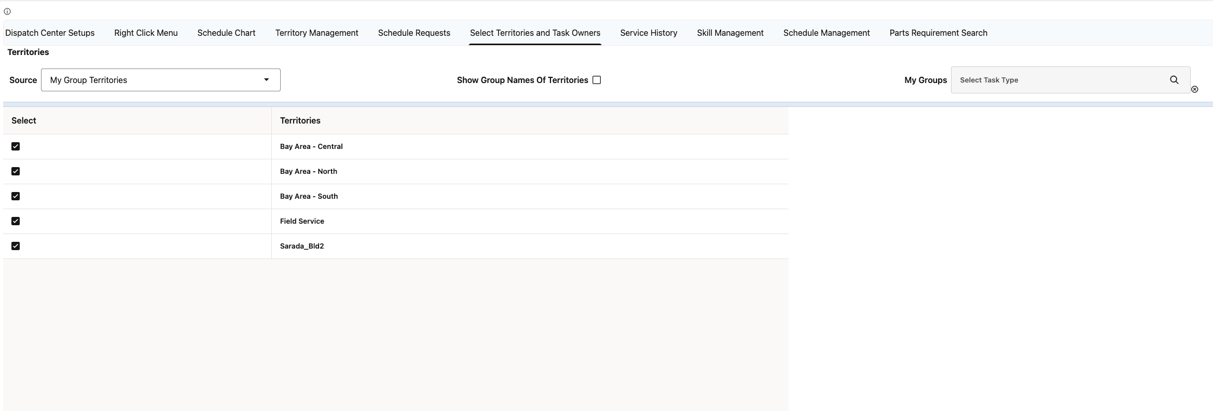
Task: Switch to the Right Click Menu tab
Action: pyautogui.click(x=146, y=33)
